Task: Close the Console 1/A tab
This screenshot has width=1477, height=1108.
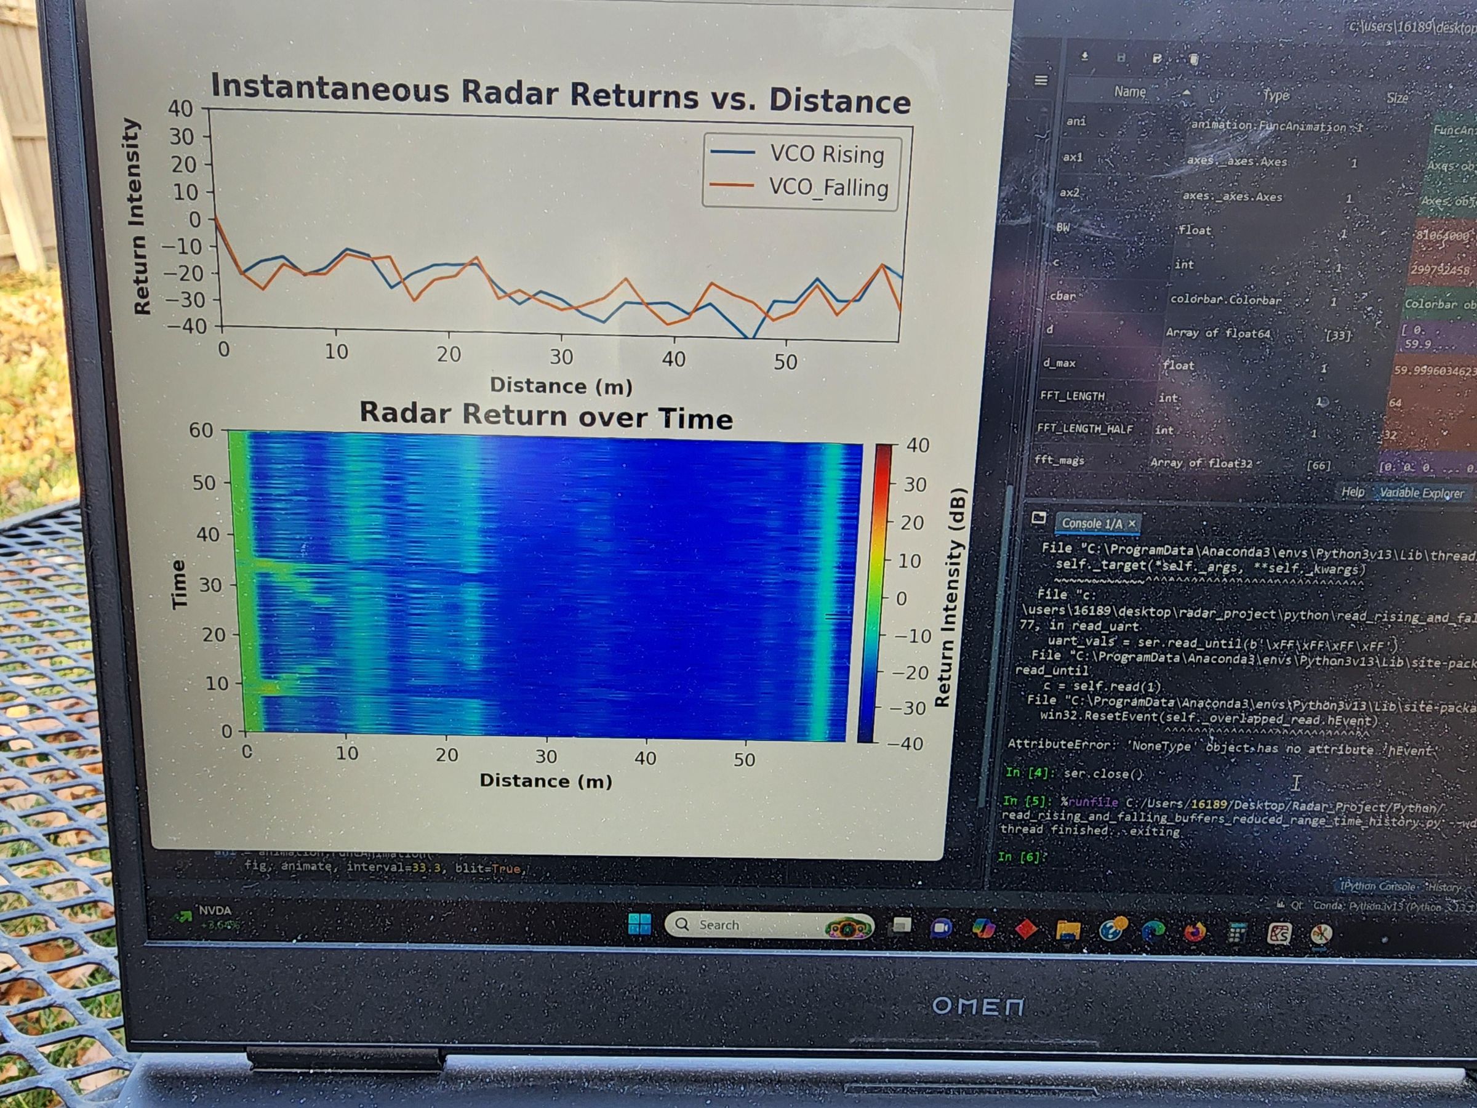Action: tap(1132, 524)
